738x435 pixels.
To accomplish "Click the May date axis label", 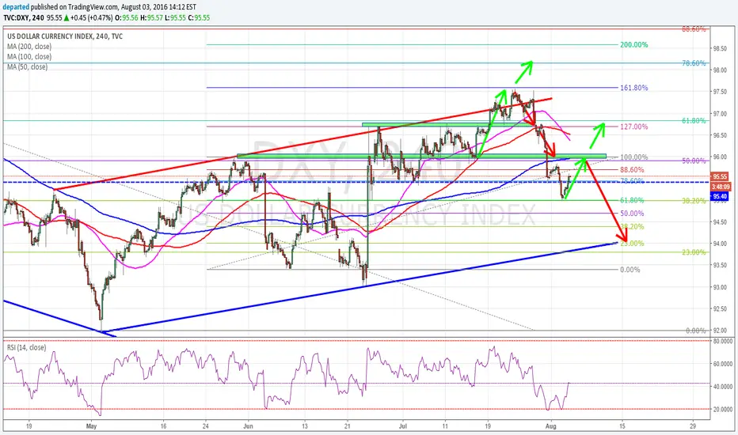I will click(91, 426).
